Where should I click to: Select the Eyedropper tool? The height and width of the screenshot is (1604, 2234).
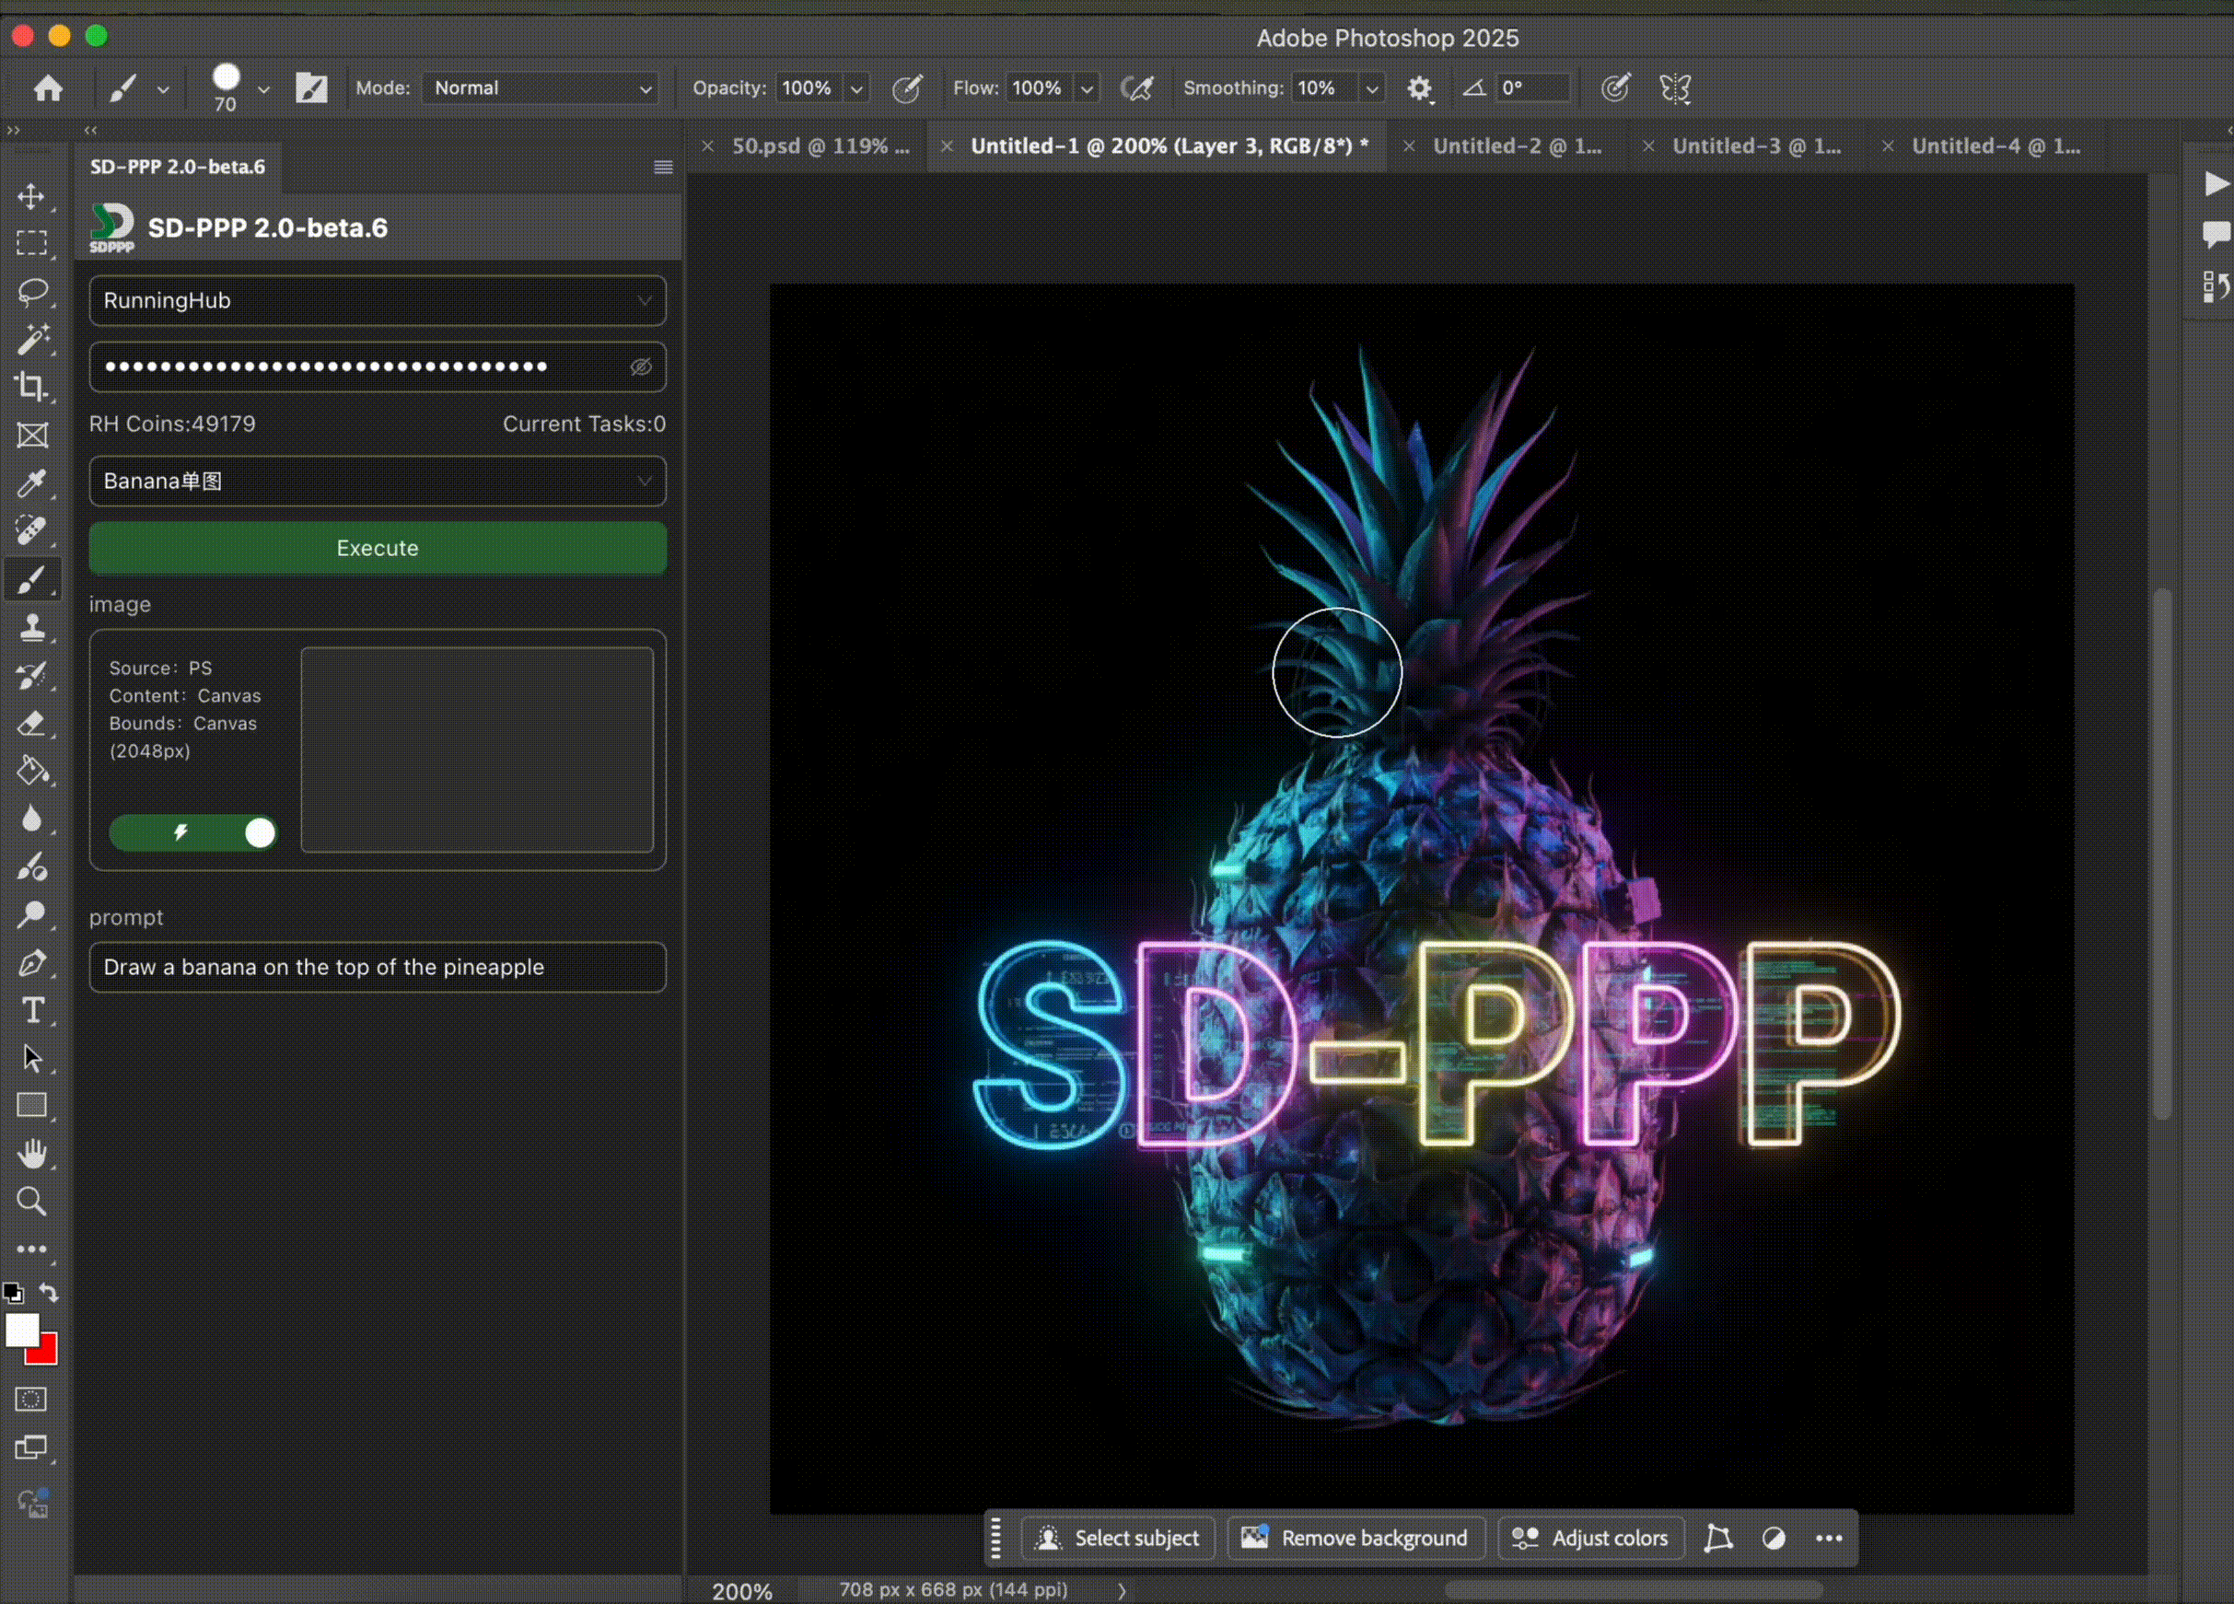point(32,483)
